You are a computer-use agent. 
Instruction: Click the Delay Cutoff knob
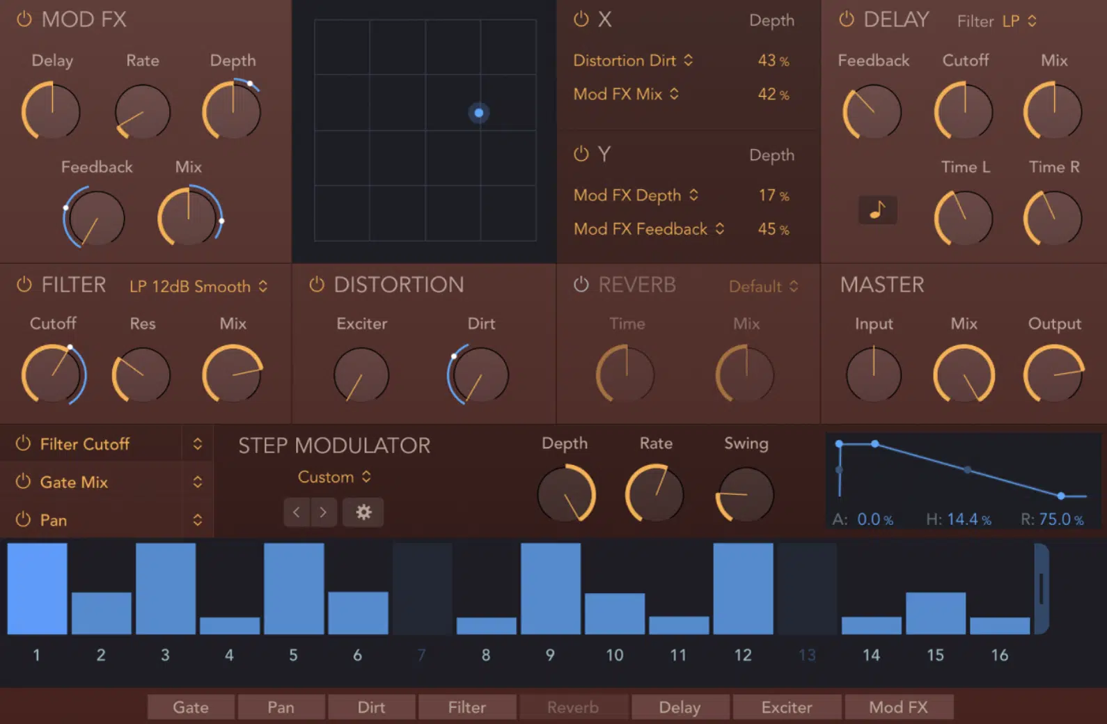pyautogui.click(x=964, y=111)
